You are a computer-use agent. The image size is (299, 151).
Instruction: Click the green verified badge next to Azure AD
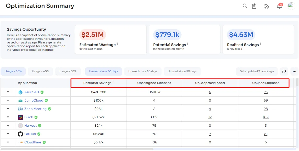tap(42, 92)
